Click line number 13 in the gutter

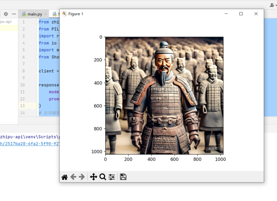point(22,106)
